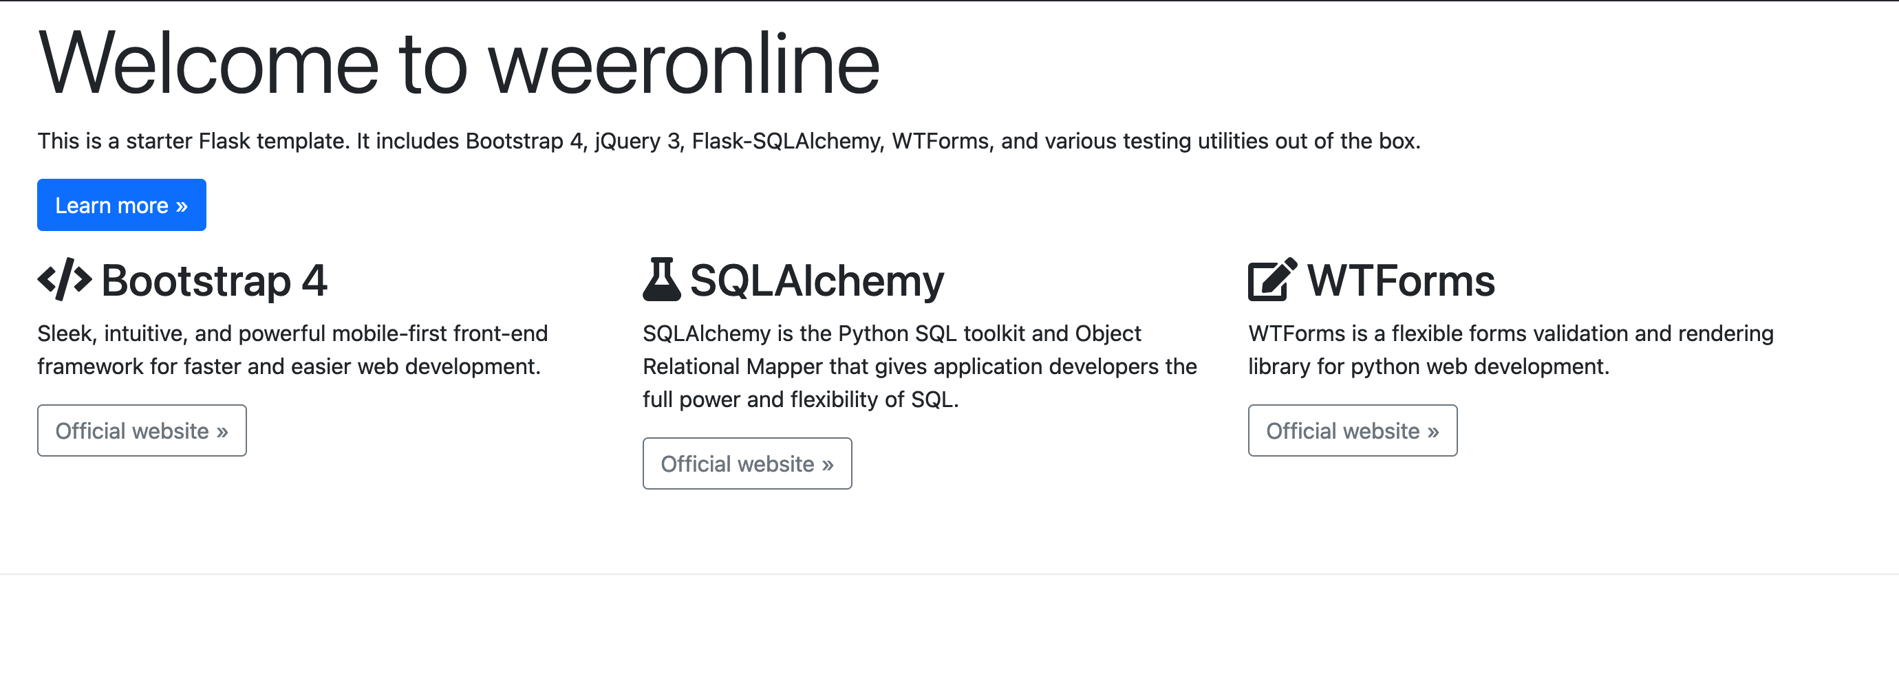1899x678 pixels.
Task: Visit the Official website for SQLAlchemy
Action: pyautogui.click(x=747, y=463)
